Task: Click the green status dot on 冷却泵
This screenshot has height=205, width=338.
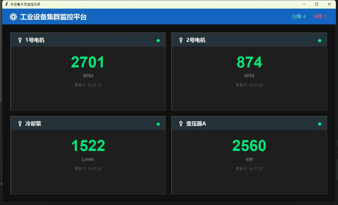Action: pyautogui.click(x=158, y=124)
